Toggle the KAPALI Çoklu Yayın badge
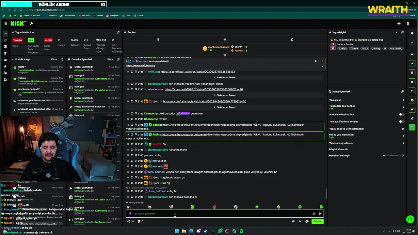This screenshot has height=235, width=418. [48, 40]
